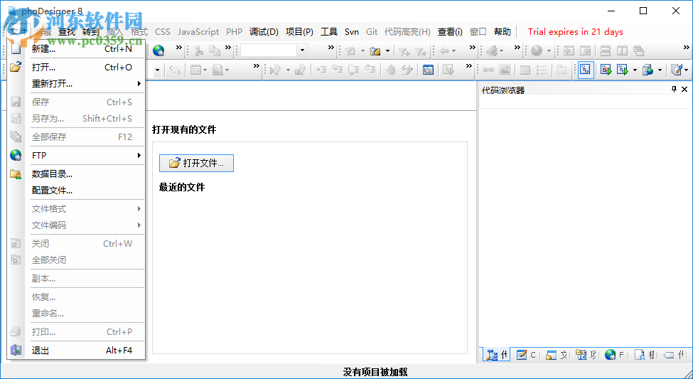This screenshot has width=693, height=379.
Task: Open the 项目(P) menu
Action: tap(299, 32)
